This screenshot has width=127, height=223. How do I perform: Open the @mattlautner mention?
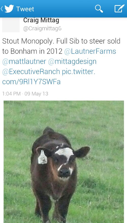[24, 61]
